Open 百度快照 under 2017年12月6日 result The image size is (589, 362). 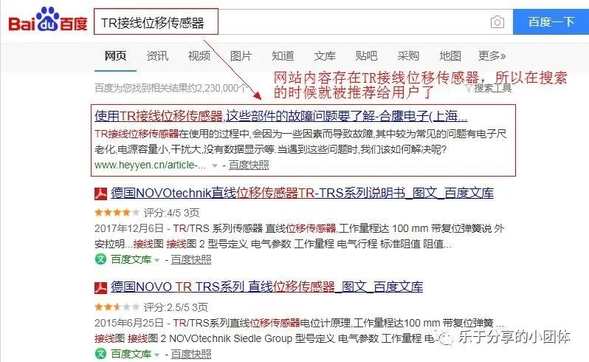[x=191, y=259]
